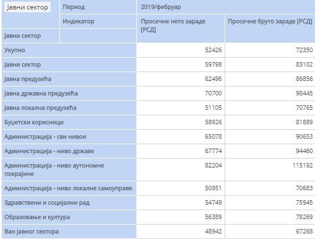The height and width of the screenshot is (239, 315).
Task: Select the Период header cell
Action: coord(98,7)
